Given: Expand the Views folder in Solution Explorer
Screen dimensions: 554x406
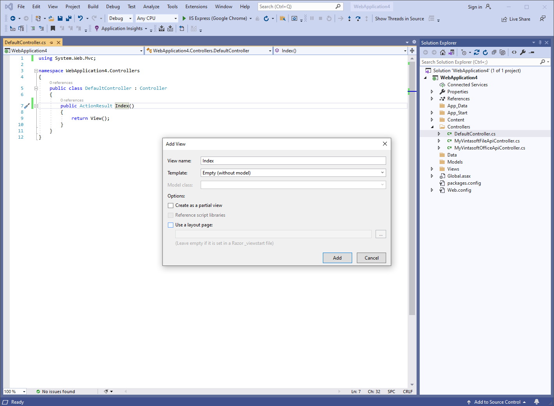Looking at the screenshot, I should (432, 169).
